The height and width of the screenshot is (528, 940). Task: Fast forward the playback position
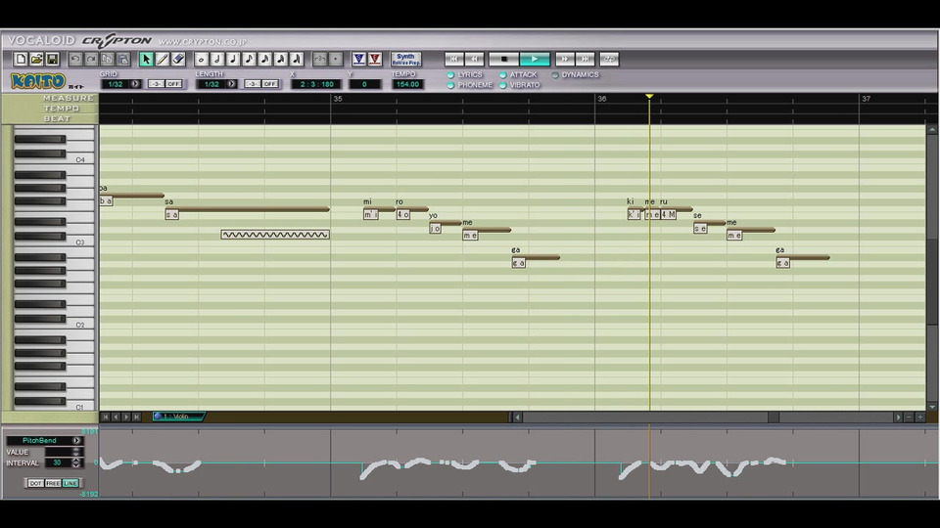pos(565,59)
